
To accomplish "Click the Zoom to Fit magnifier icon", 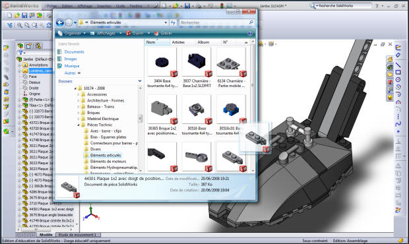I will coord(20,25).
